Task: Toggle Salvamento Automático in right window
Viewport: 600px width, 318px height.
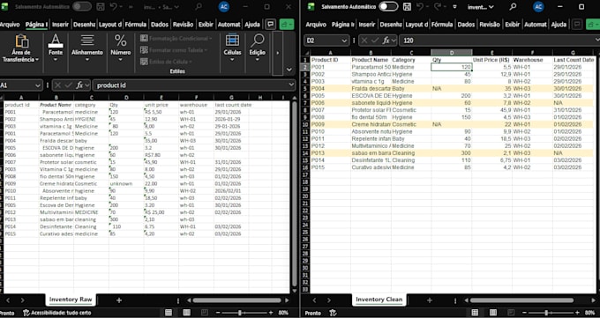Action: 388,6
